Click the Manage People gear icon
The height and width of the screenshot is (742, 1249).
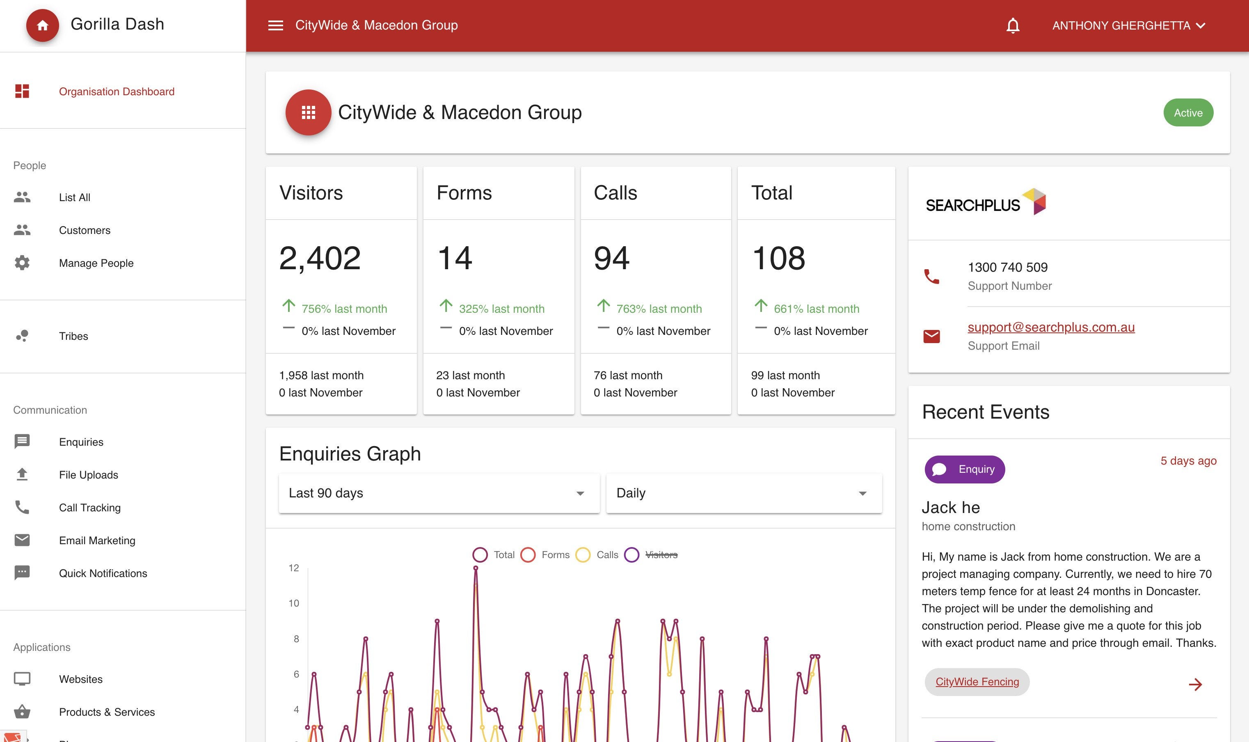pos(22,263)
